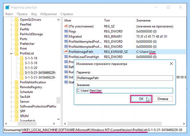Expand the SecEdit tree node
Image resolution: width=190 pixels, height=136 pixels.
[x=11, y=97]
